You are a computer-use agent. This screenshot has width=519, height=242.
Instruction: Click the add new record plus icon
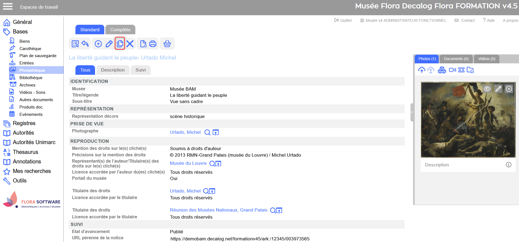tap(98, 44)
